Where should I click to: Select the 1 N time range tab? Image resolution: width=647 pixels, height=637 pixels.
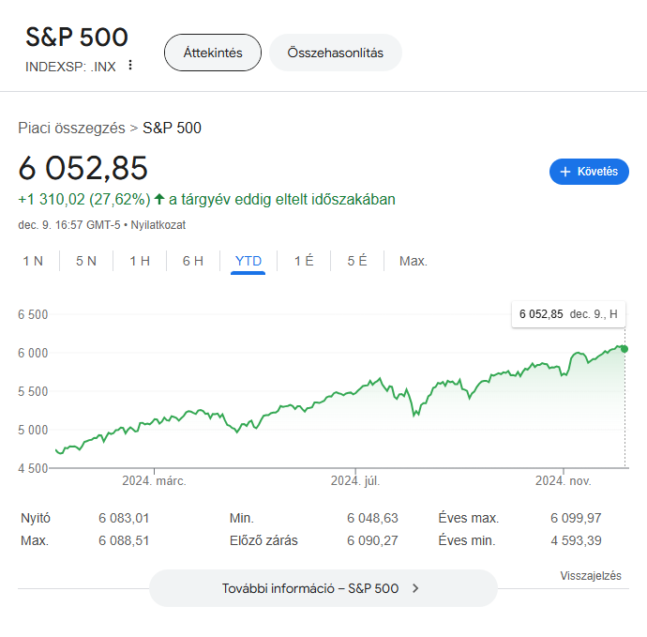click(33, 261)
